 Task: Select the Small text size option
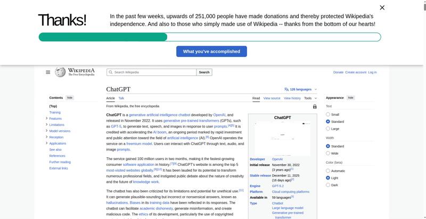point(328,114)
